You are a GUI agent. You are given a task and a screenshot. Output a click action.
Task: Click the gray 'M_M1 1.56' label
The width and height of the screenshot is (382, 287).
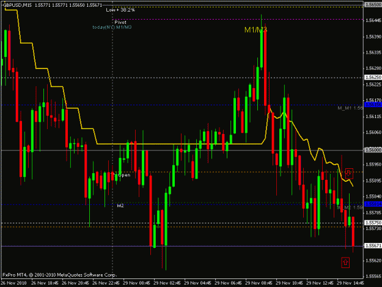click(x=350, y=108)
